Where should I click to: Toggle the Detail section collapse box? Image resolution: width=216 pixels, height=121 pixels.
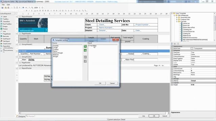20,51
